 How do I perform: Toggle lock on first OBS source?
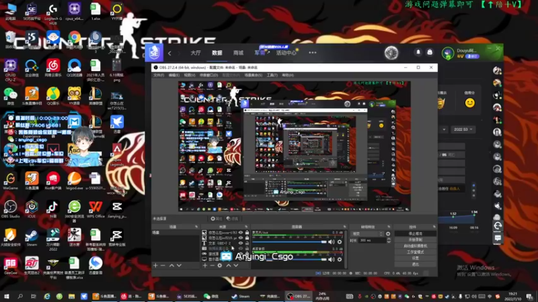(247, 233)
